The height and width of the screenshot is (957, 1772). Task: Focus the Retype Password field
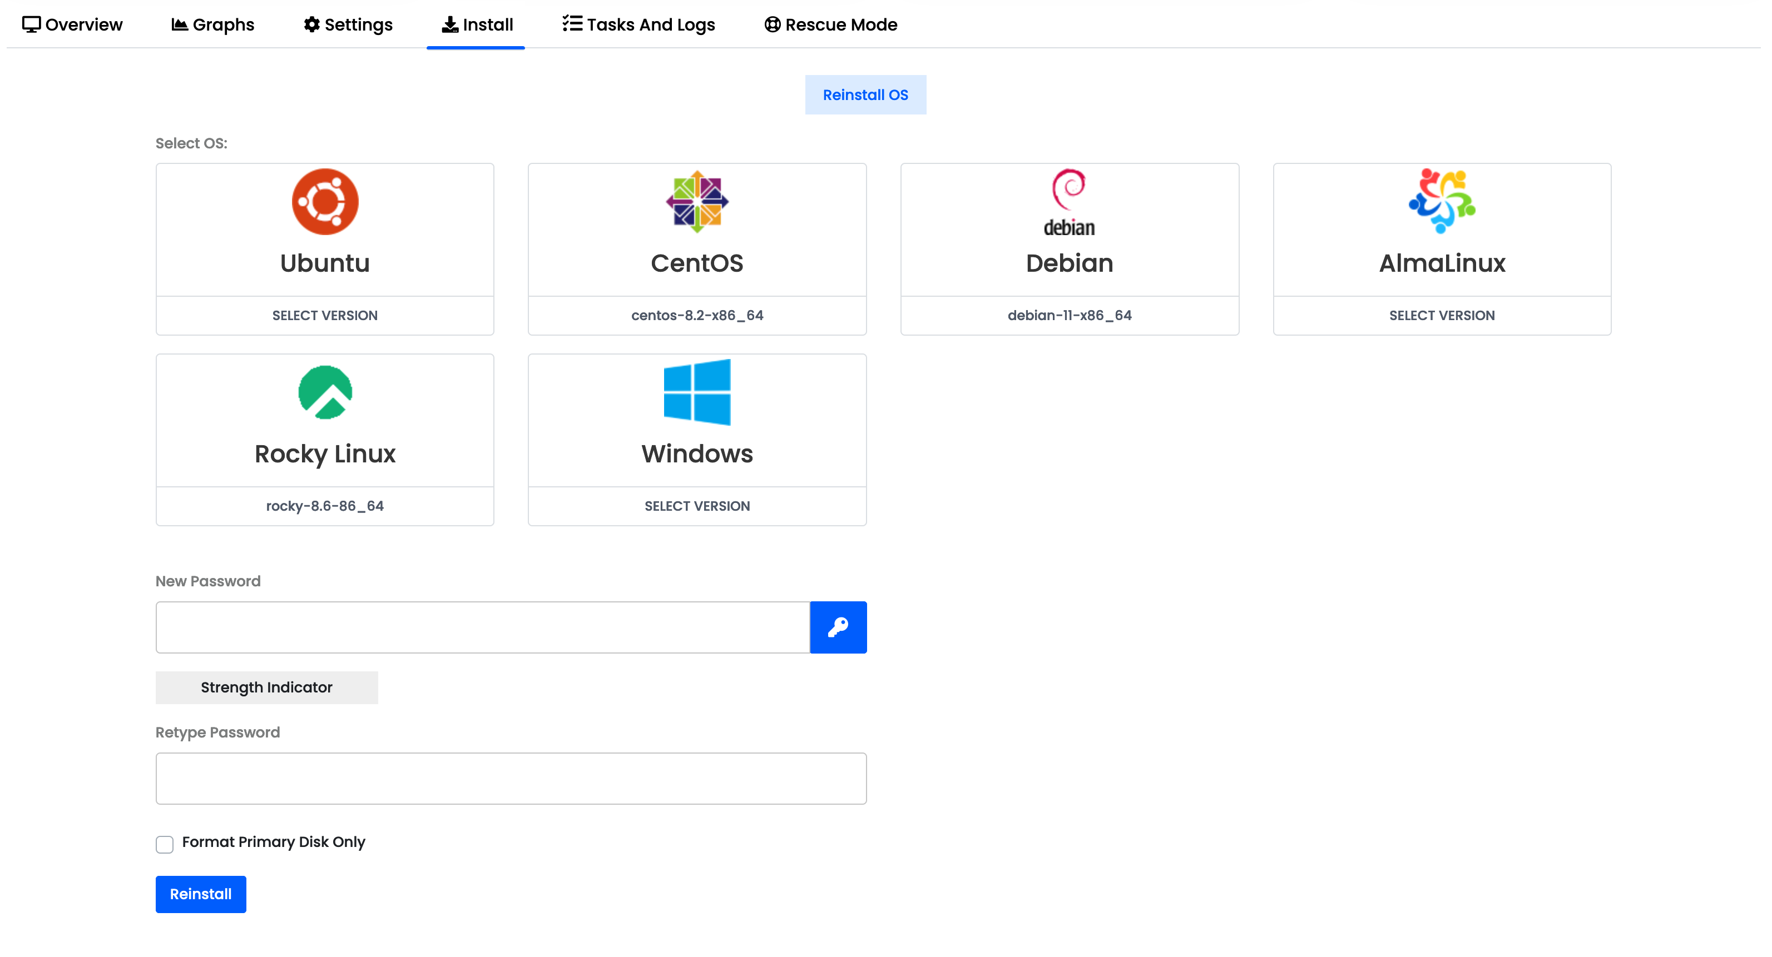[x=511, y=778]
